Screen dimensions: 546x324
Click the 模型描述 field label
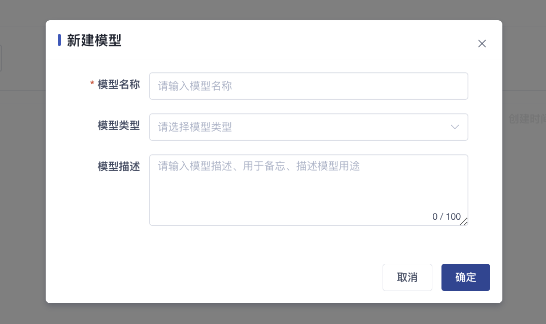(118, 167)
